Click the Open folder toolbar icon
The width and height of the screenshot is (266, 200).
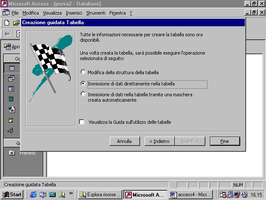[x=16, y=23]
